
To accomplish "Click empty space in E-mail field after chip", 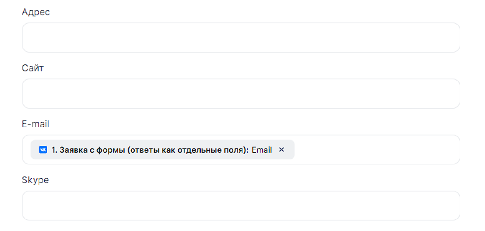I will [x=373, y=150].
